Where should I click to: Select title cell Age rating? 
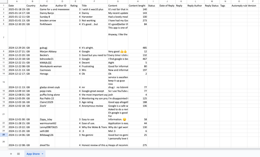point(94,102)
